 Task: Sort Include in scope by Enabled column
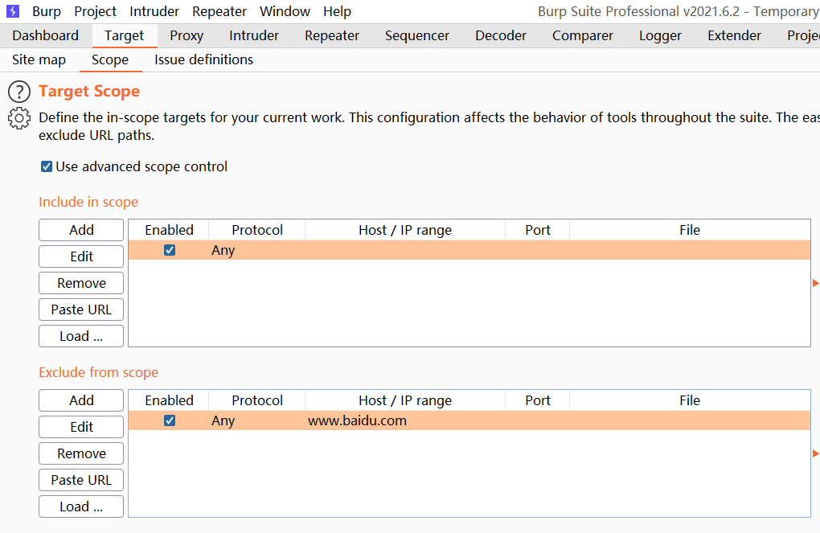(169, 230)
